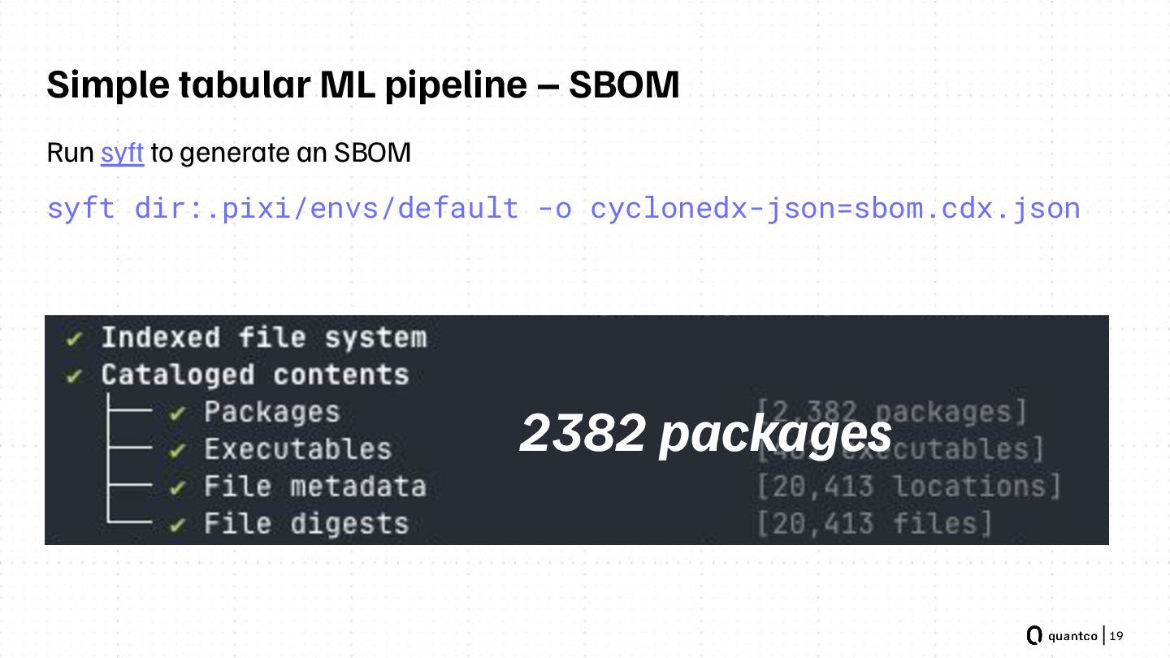Select the slide number 19
Viewport: 1170px width, 658px height.
pos(1116,636)
